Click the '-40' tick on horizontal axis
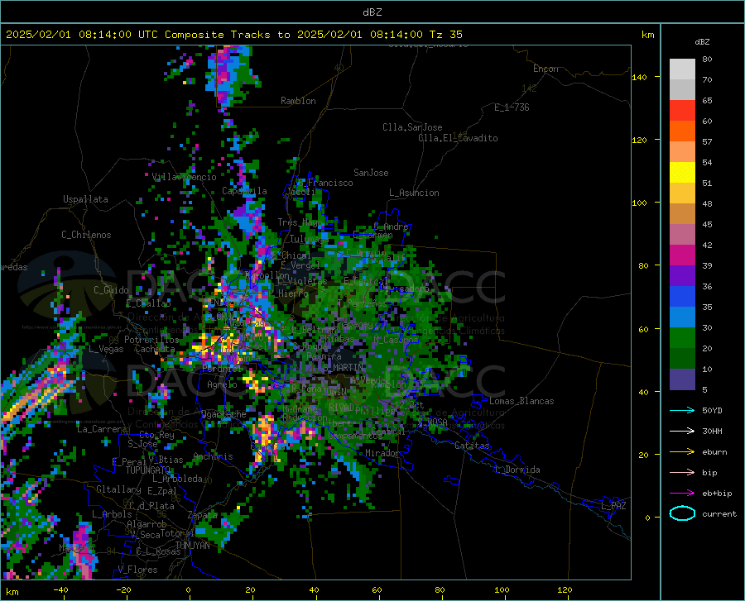The width and height of the screenshot is (745, 601). coord(60,590)
